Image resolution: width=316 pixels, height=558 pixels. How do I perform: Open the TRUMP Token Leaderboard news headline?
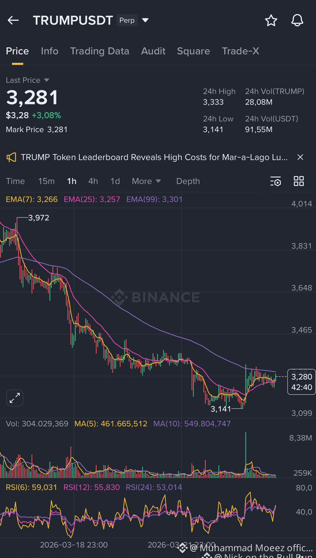pyautogui.click(x=154, y=157)
